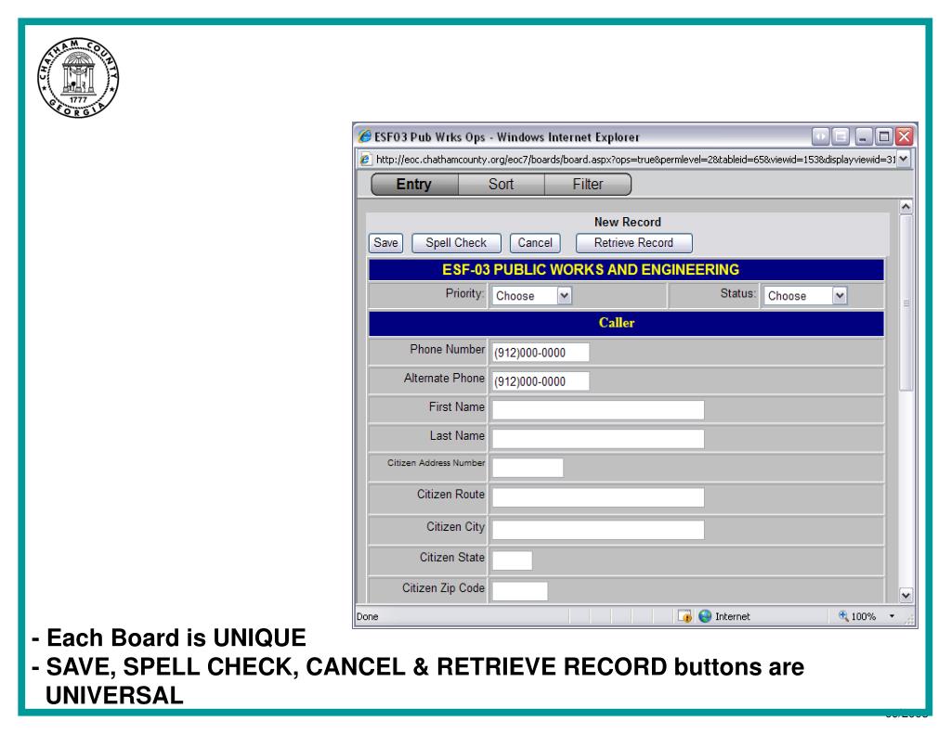
Task: Click into the Alternate Phone field
Action: [x=541, y=381]
